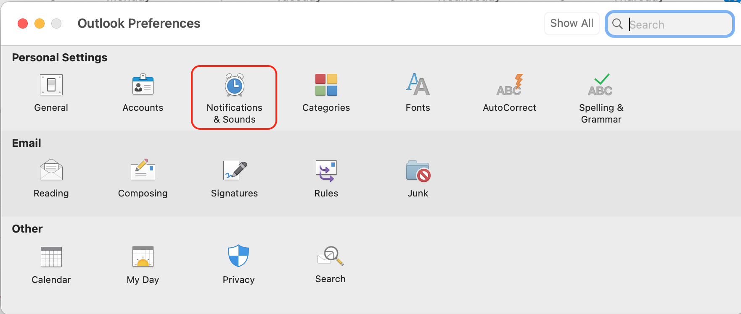
Task: Open Search preferences pane icon
Action: tap(331, 264)
